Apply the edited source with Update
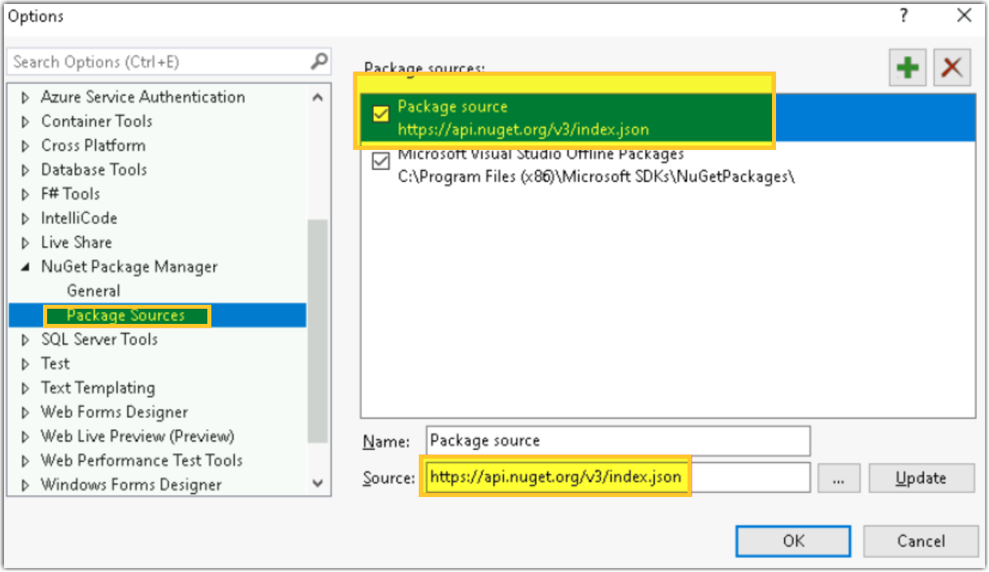Image resolution: width=989 pixels, height=572 pixels. click(921, 477)
